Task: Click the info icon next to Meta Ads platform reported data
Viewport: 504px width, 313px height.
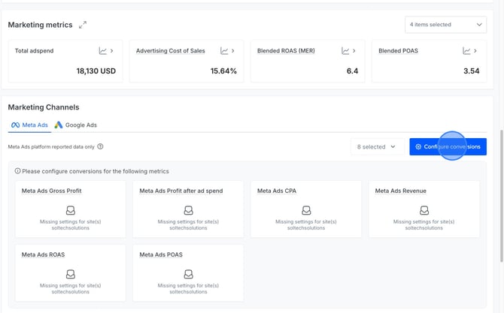Action: 100,147
